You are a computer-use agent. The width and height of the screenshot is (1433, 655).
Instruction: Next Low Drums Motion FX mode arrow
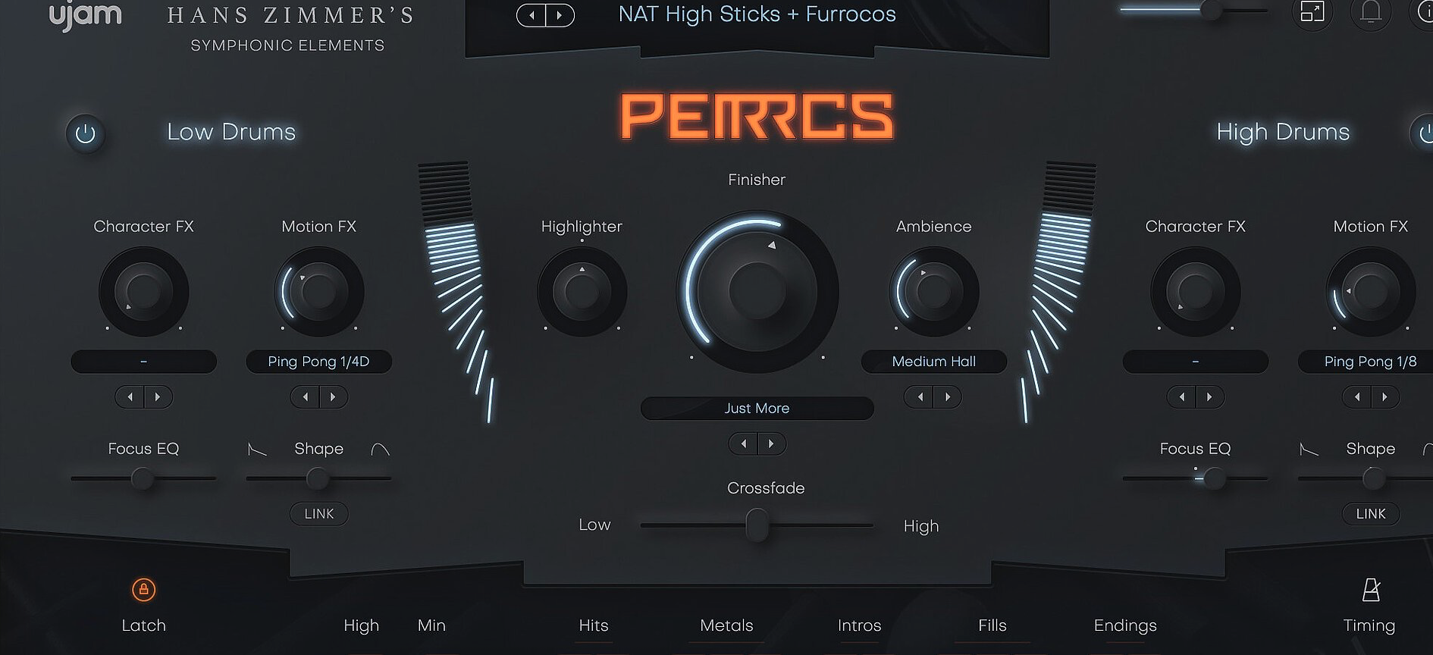click(333, 396)
